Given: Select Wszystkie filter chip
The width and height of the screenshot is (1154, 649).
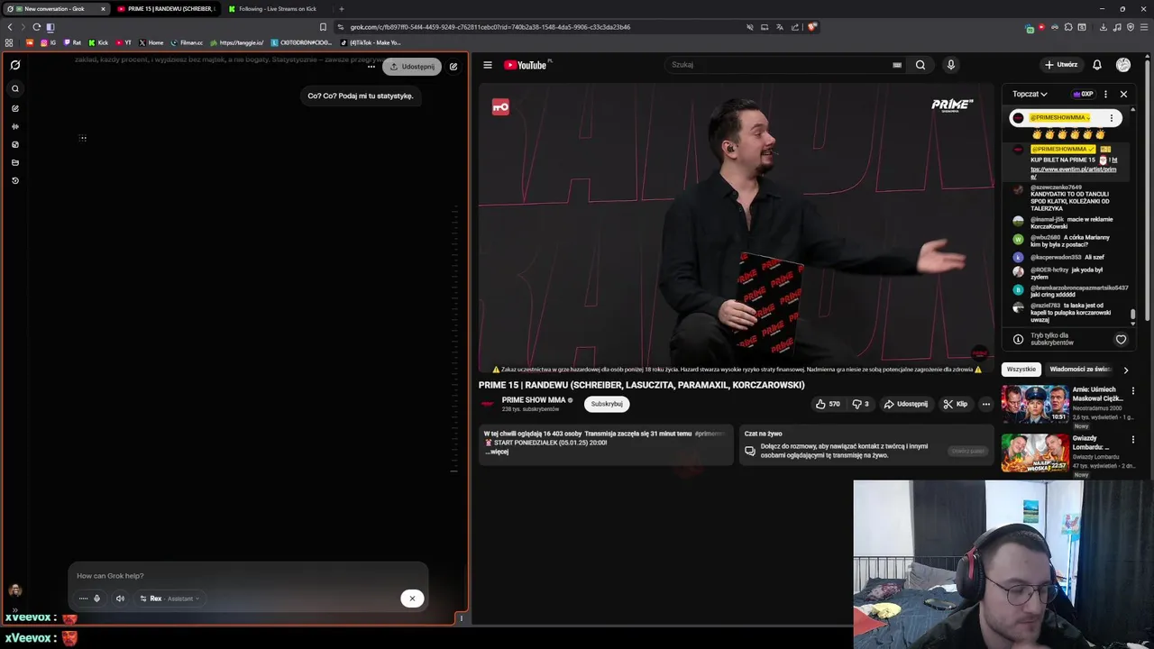Looking at the screenshot, I should 1021,370.
